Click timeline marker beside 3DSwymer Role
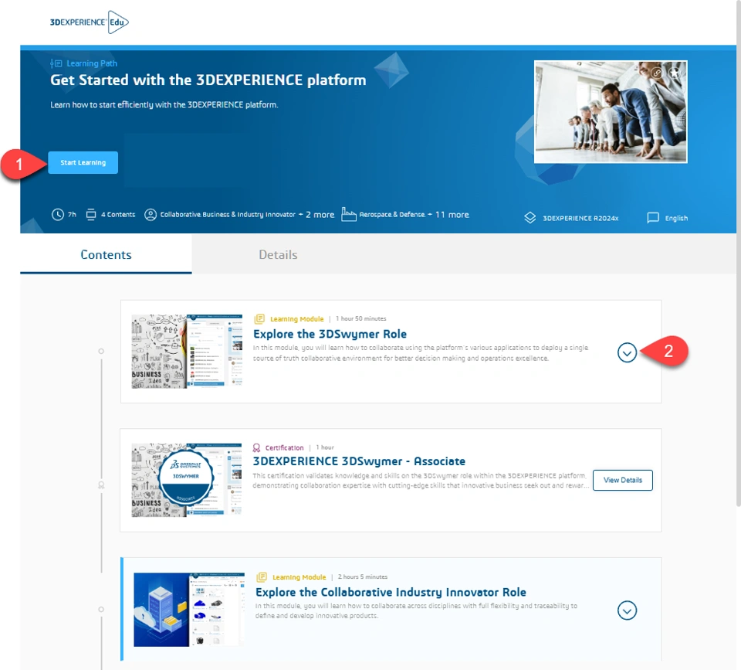 101,351
